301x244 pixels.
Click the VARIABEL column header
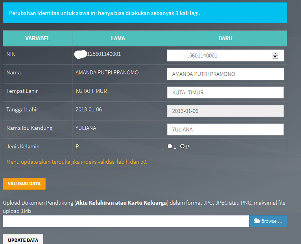click(38, 38)
